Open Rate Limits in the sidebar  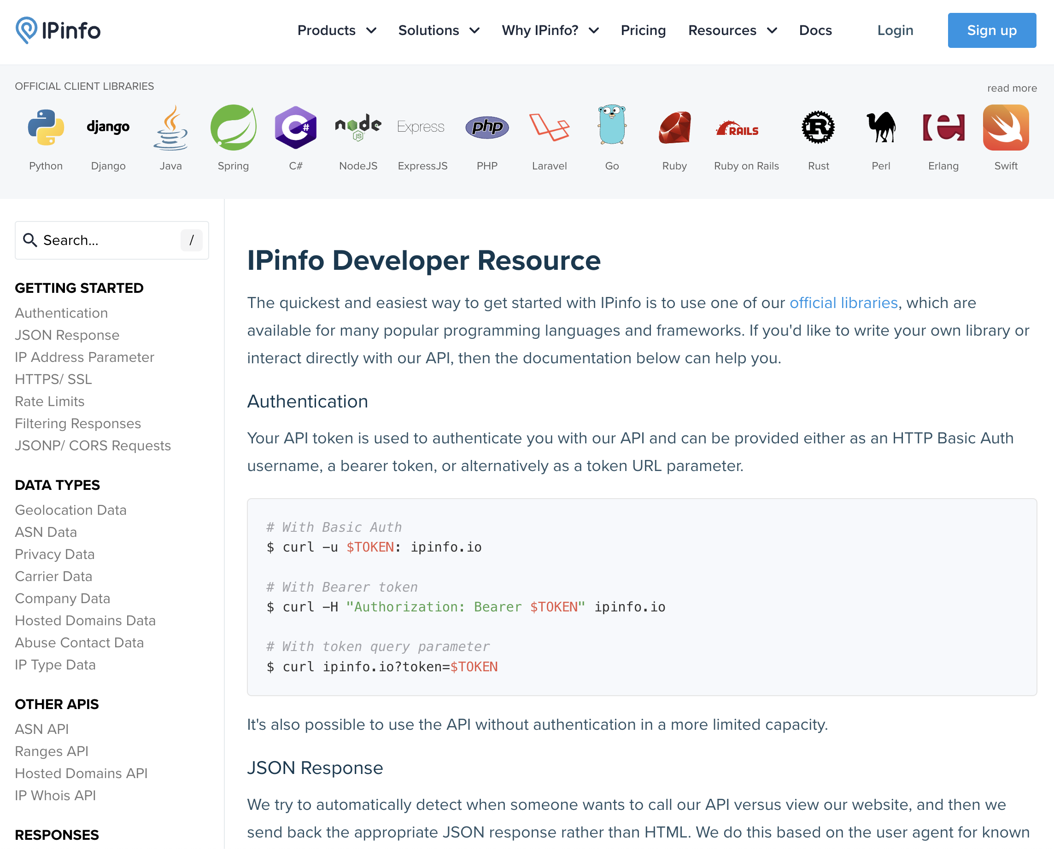[x=49, y=401]
